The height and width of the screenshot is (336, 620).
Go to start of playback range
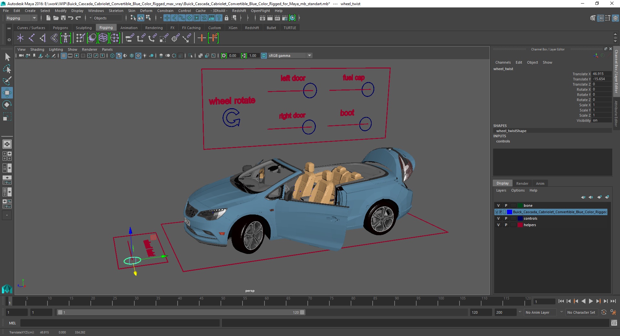[561, 301]
